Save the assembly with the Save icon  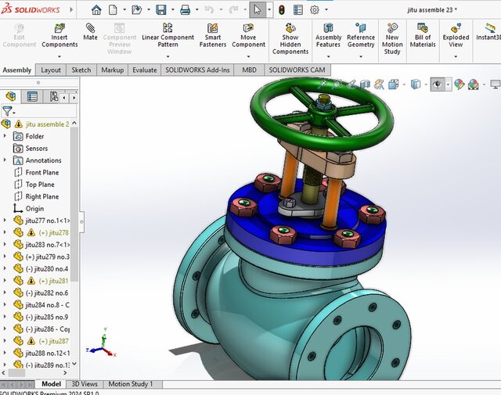coord(161,10)
